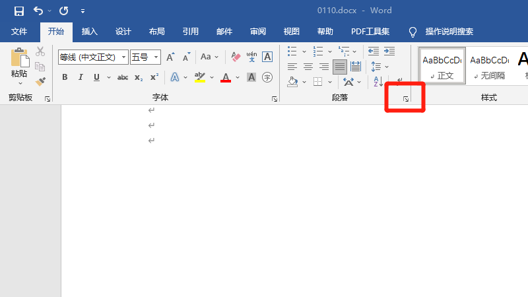This screenshot has width=528, height=297.
Task: Click the Center alignment icon
Action: pyautogui.click(x=308, y=67)
